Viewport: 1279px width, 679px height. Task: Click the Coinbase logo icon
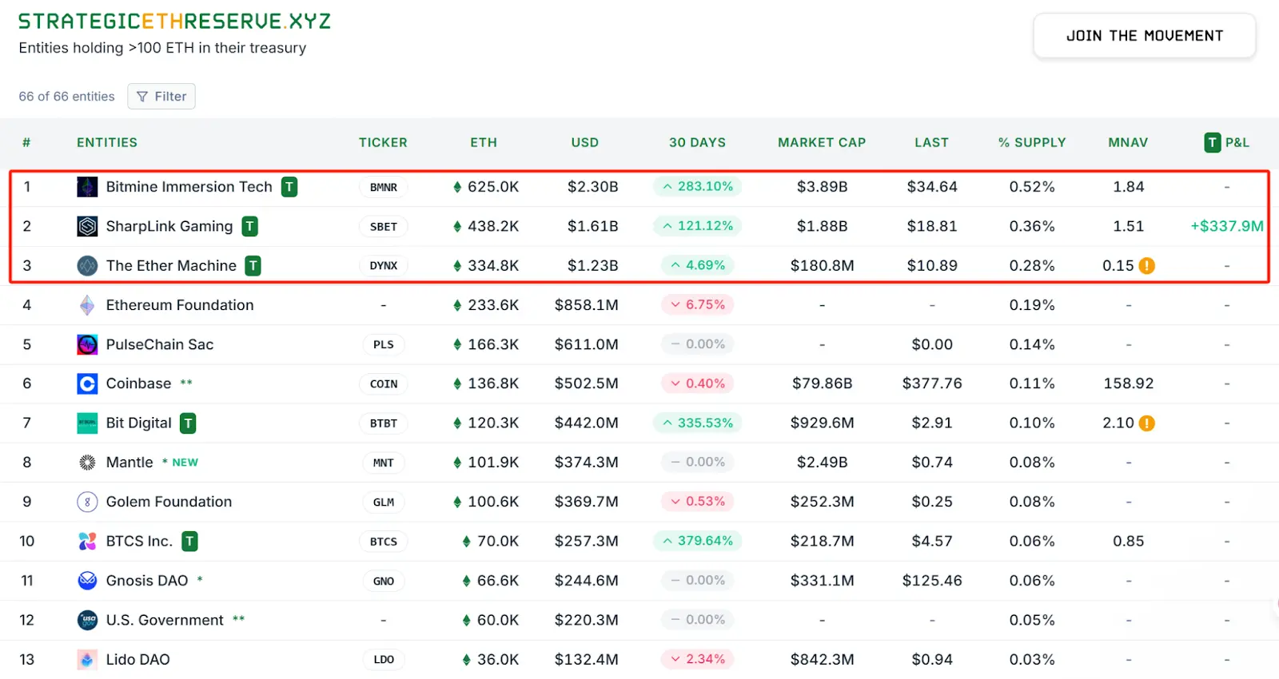87,383
